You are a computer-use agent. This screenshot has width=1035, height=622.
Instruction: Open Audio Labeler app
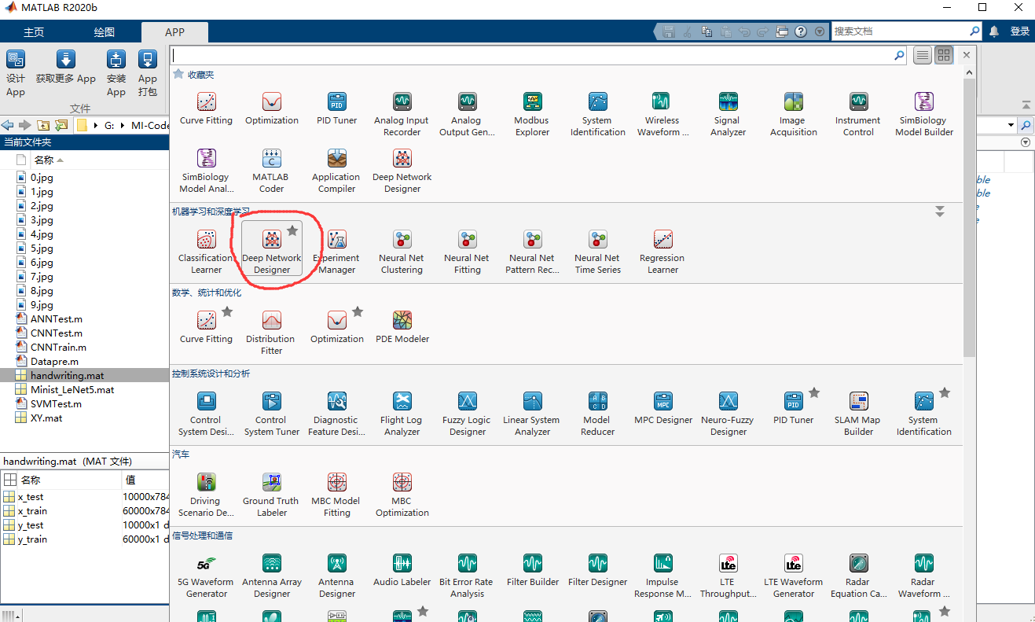(x=402, y=570)
